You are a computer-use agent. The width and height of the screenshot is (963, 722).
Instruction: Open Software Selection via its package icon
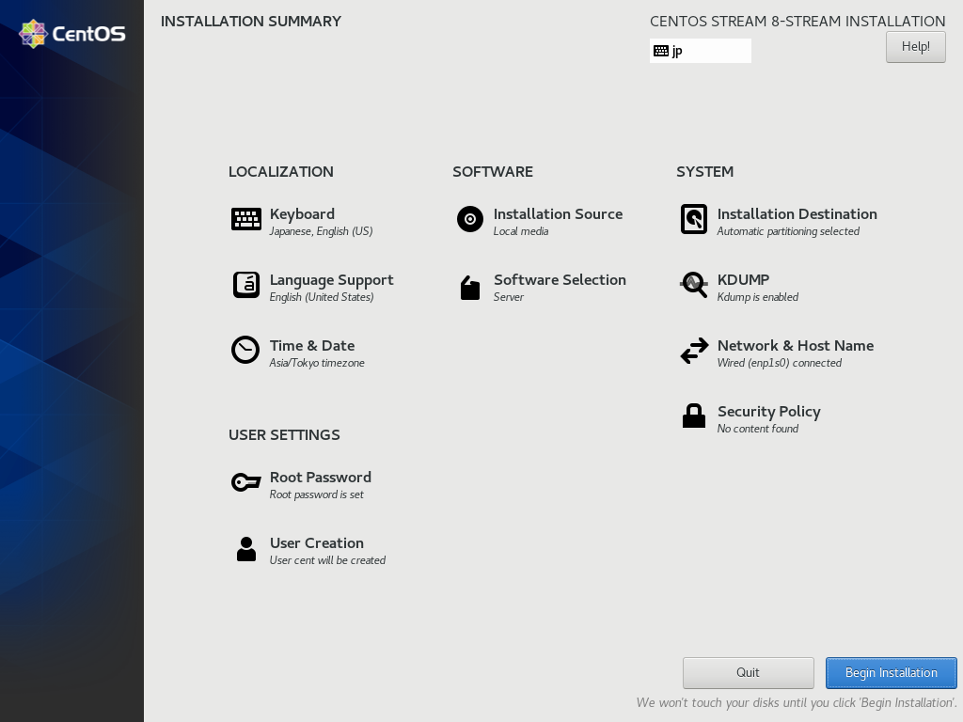[x=470, y=288]
